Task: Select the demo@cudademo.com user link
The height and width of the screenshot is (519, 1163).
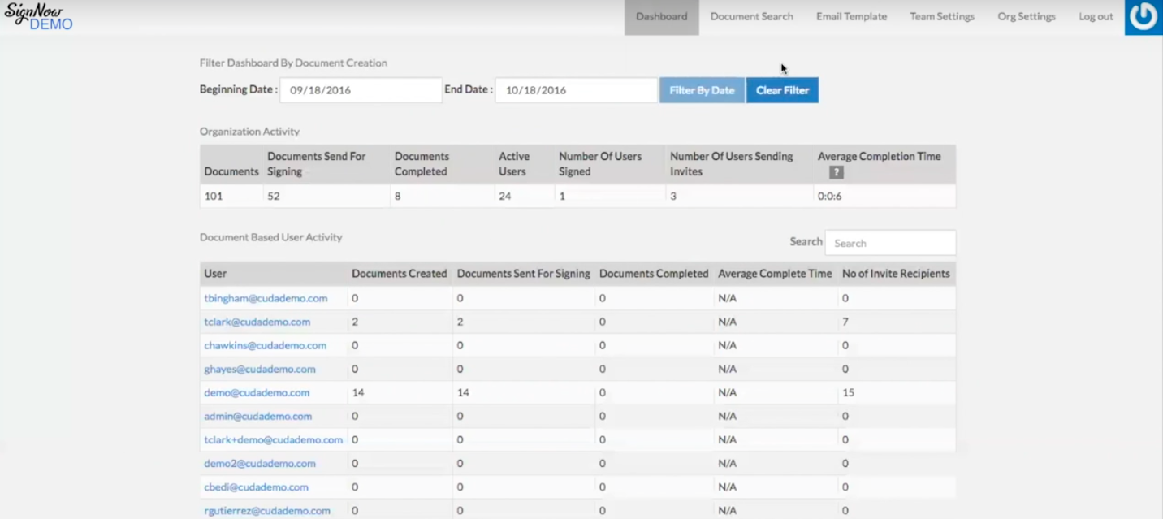Action: [257, 392]
